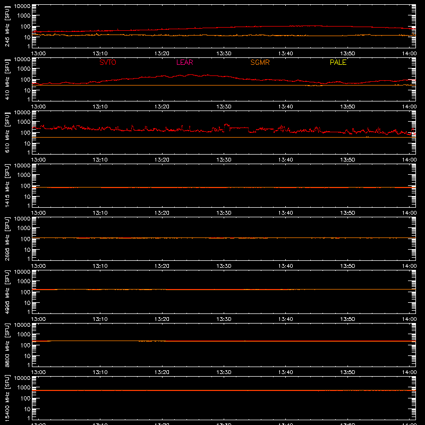The width and height of the screenshot is (425, 425).
Task: Select the 8800 MHz [SFU] axis title
Action: point(7,345)
